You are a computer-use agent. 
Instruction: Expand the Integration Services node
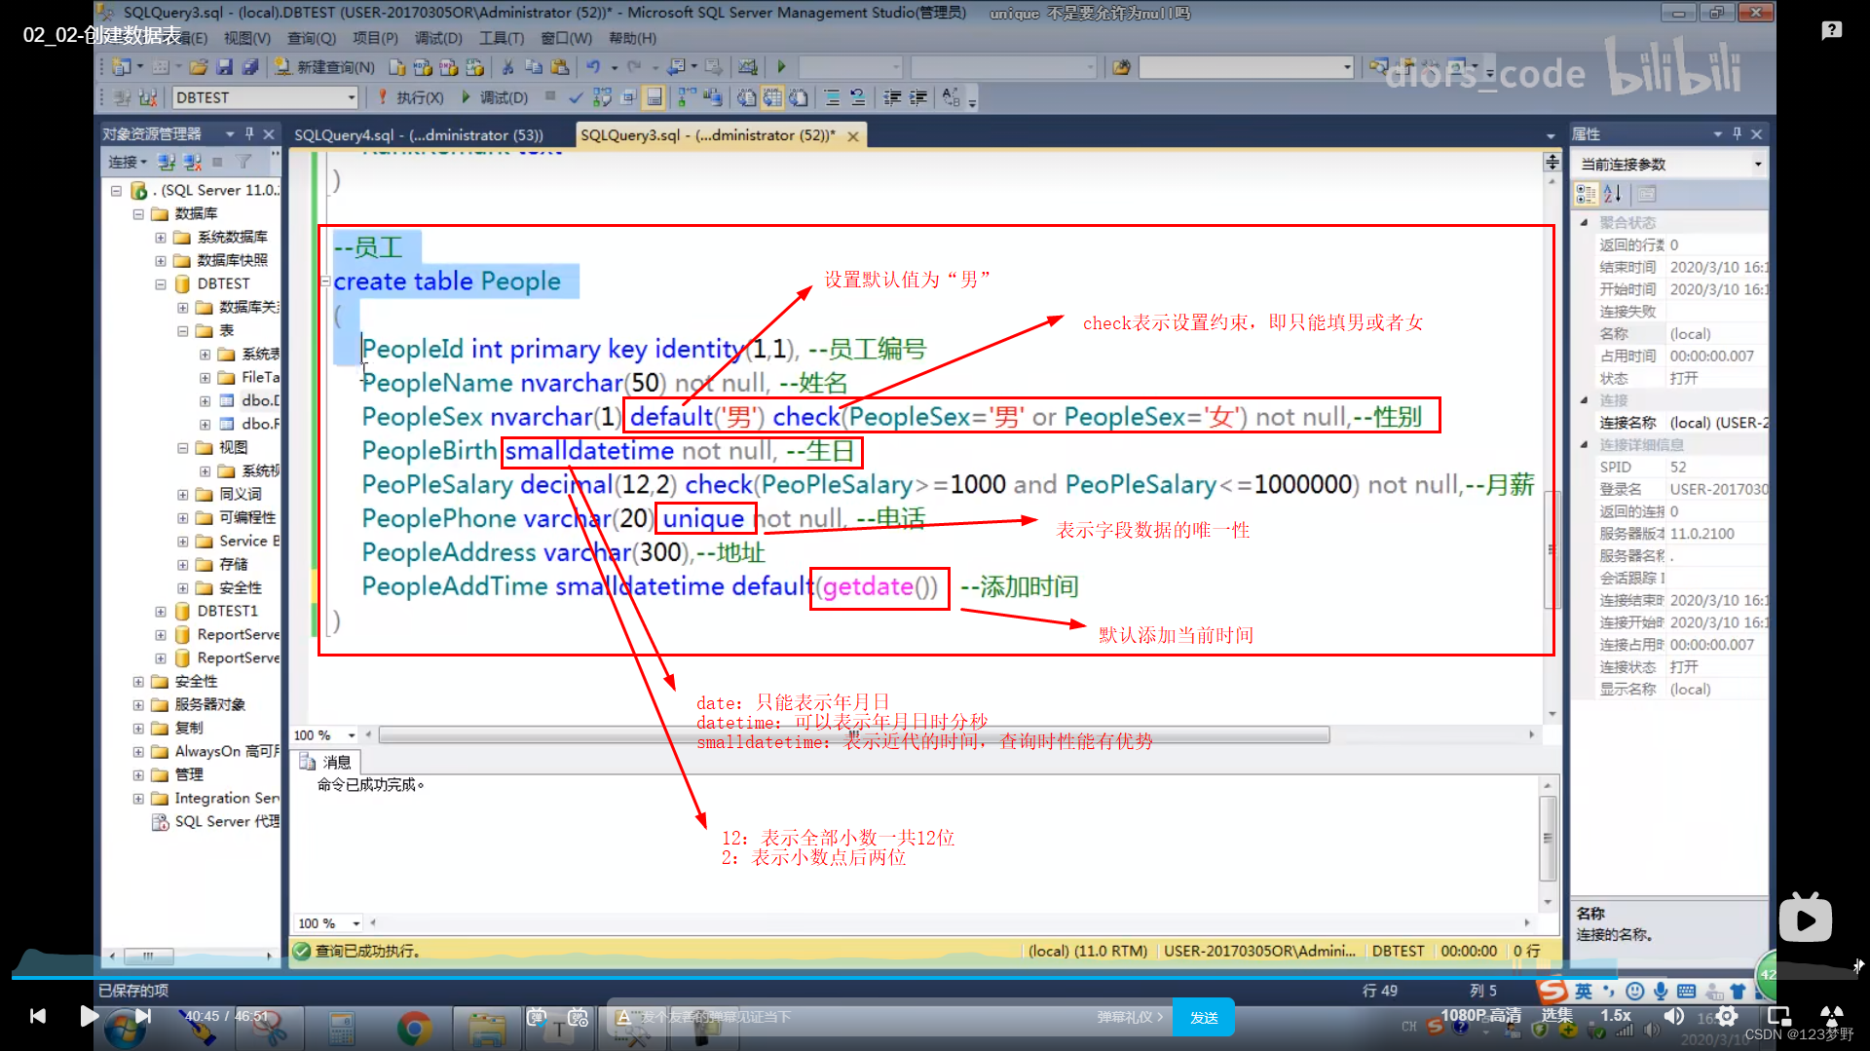click(x=138, y=799)
